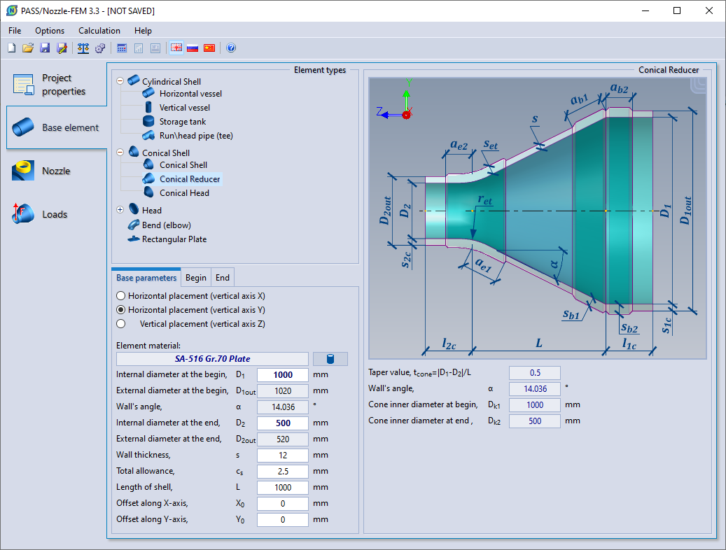The width and height of the screenshot is (726, 550).
Task: Select the Conical Shell child item
Action: [x=183, y=165]
